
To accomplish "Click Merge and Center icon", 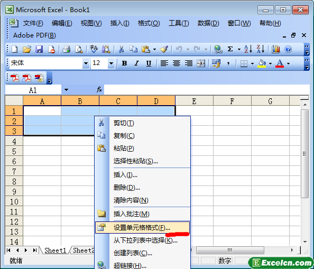I will (201, 63).
